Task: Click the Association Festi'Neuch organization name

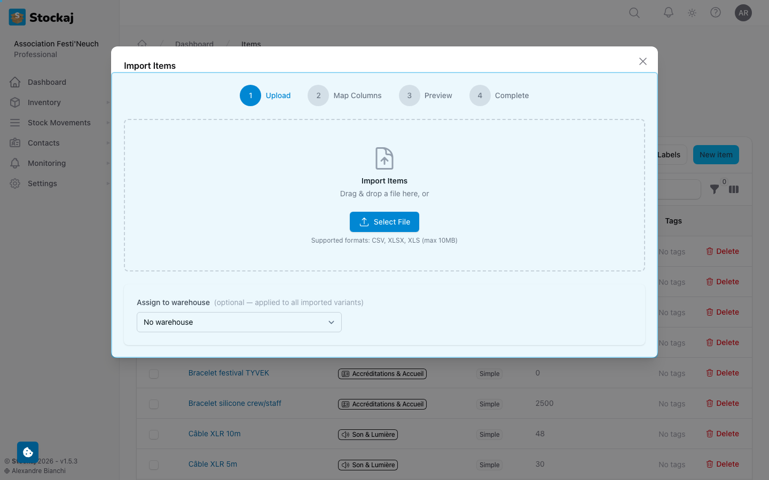Action: click(x=56, y=44)
